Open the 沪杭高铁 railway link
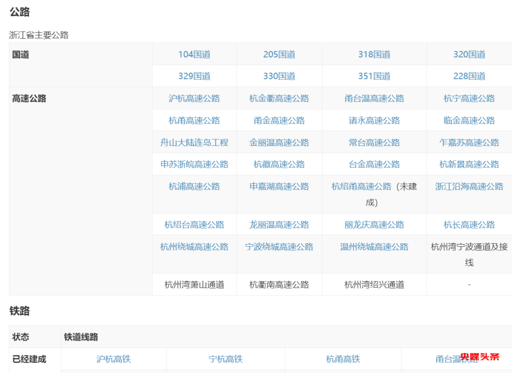This screenshot has width=512, height=373. (x=113, y=359)
